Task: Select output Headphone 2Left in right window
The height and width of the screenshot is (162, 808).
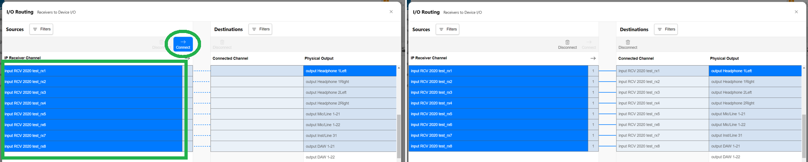Action: (755, 93)
